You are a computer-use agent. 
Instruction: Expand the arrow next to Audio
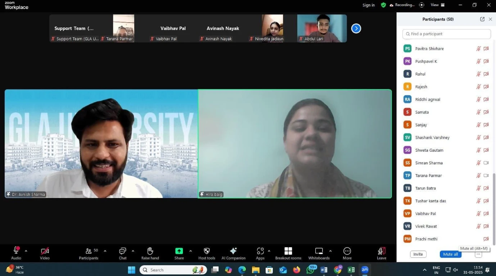tap(26, 251)
